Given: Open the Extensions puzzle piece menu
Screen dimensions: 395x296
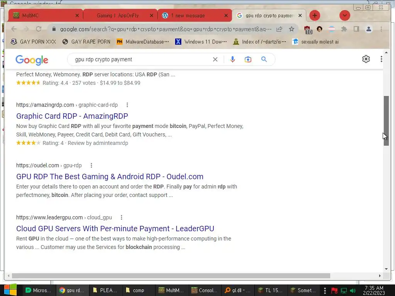Looking at the screenshot, I should click(344, 29).
